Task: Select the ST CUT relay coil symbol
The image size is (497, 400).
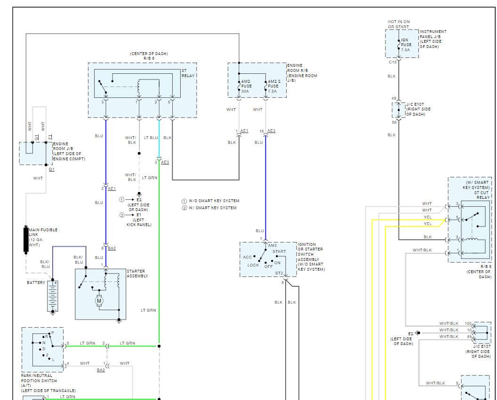Action: (473, 239)
